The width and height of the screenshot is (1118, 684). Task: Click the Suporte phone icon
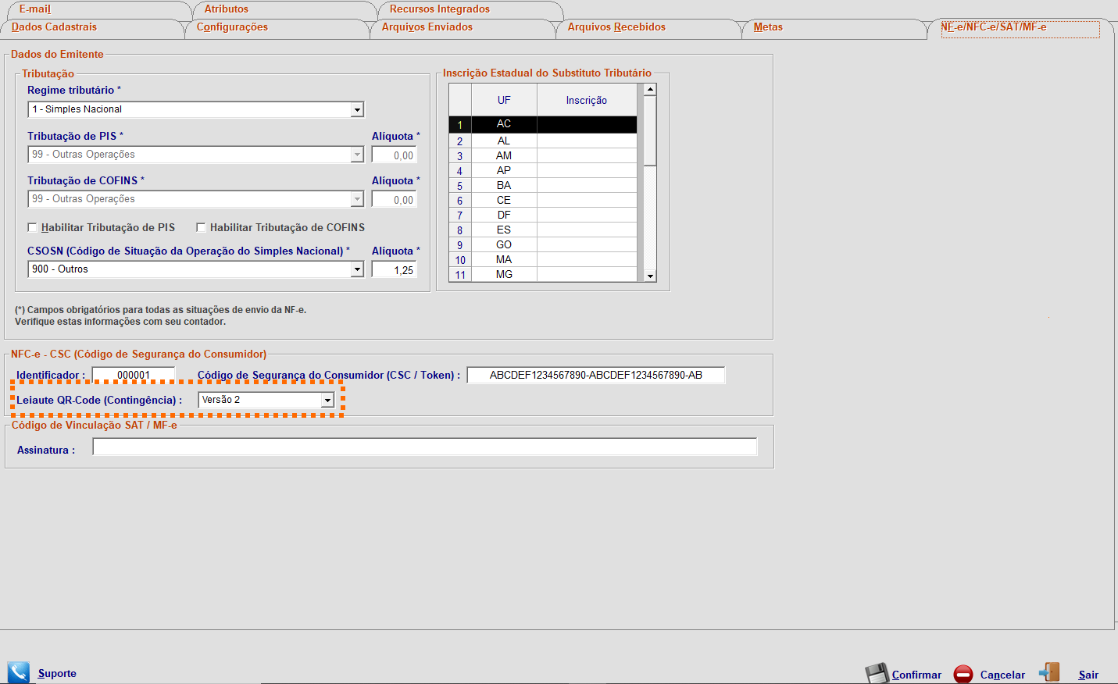click(x=18, y=672)
